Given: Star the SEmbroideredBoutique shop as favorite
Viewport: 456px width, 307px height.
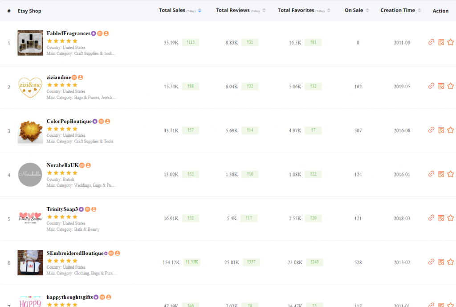Looking at the screenshot, I should tap(450, 262).
